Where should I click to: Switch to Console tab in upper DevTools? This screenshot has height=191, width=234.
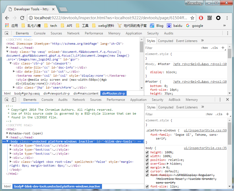pyautogui.click(x=40, y=33)
